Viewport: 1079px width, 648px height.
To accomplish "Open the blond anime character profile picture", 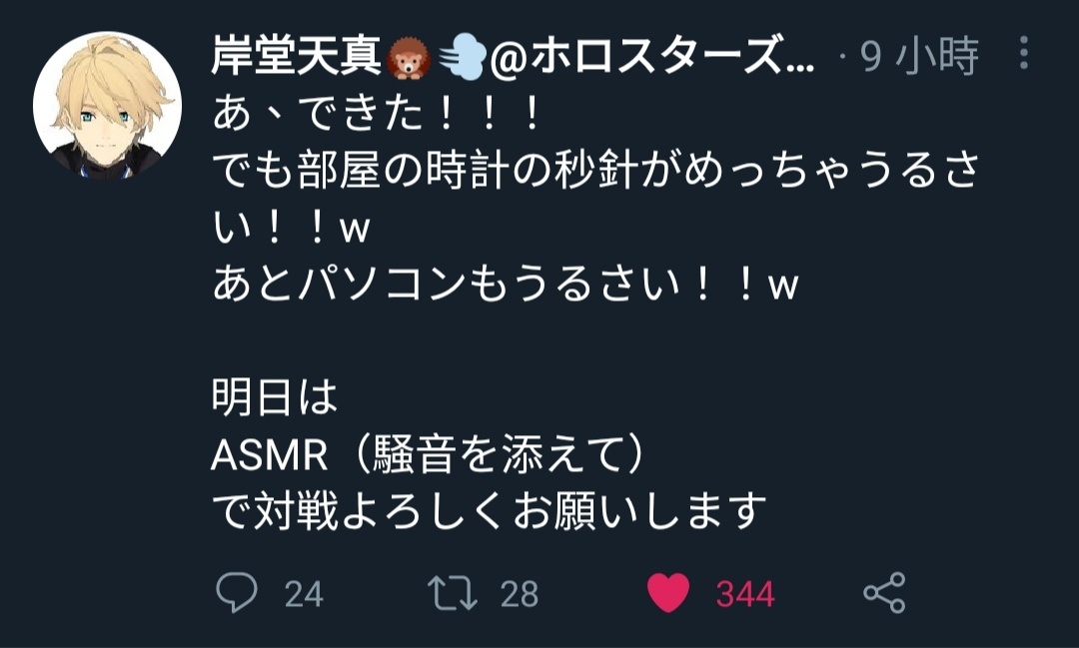I will 107,105.
